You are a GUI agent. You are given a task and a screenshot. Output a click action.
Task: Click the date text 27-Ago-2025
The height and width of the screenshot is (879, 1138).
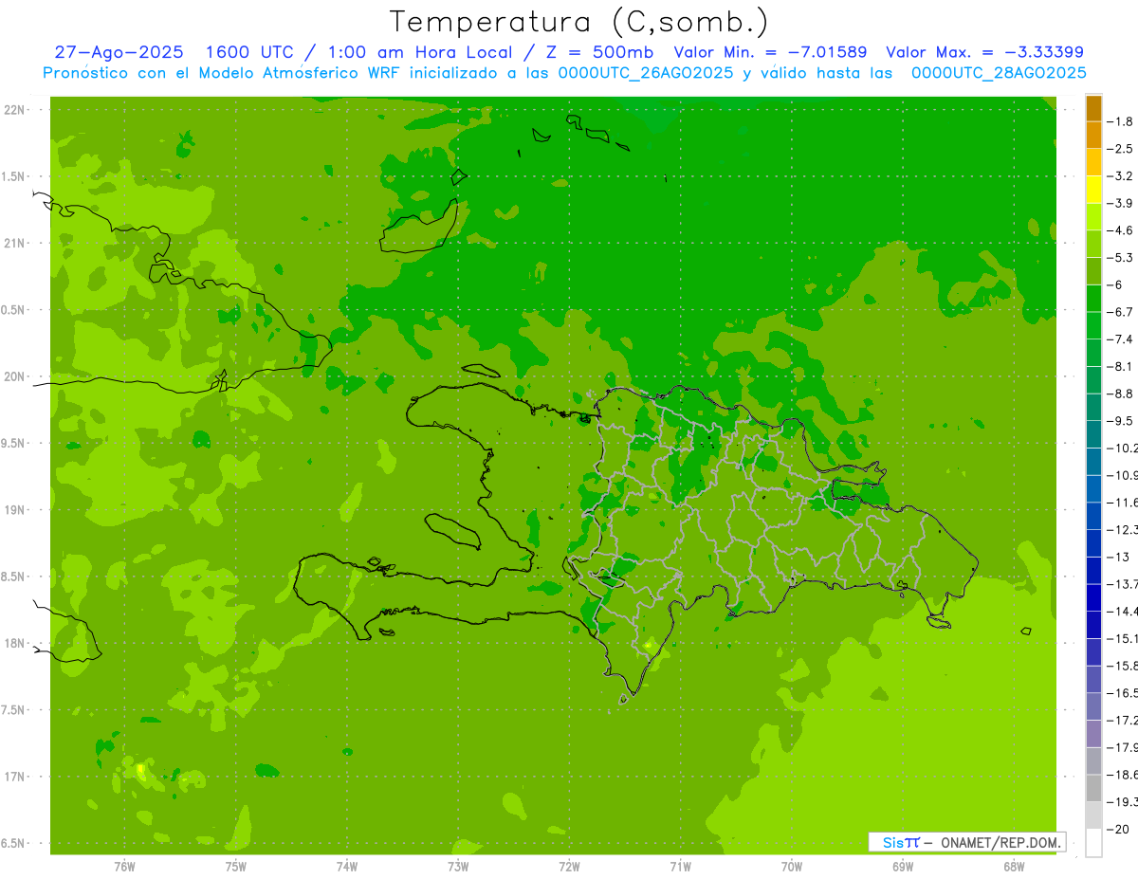(119, 52)
